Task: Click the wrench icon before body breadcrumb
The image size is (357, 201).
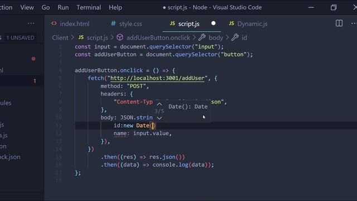Action: click(202, 37)
